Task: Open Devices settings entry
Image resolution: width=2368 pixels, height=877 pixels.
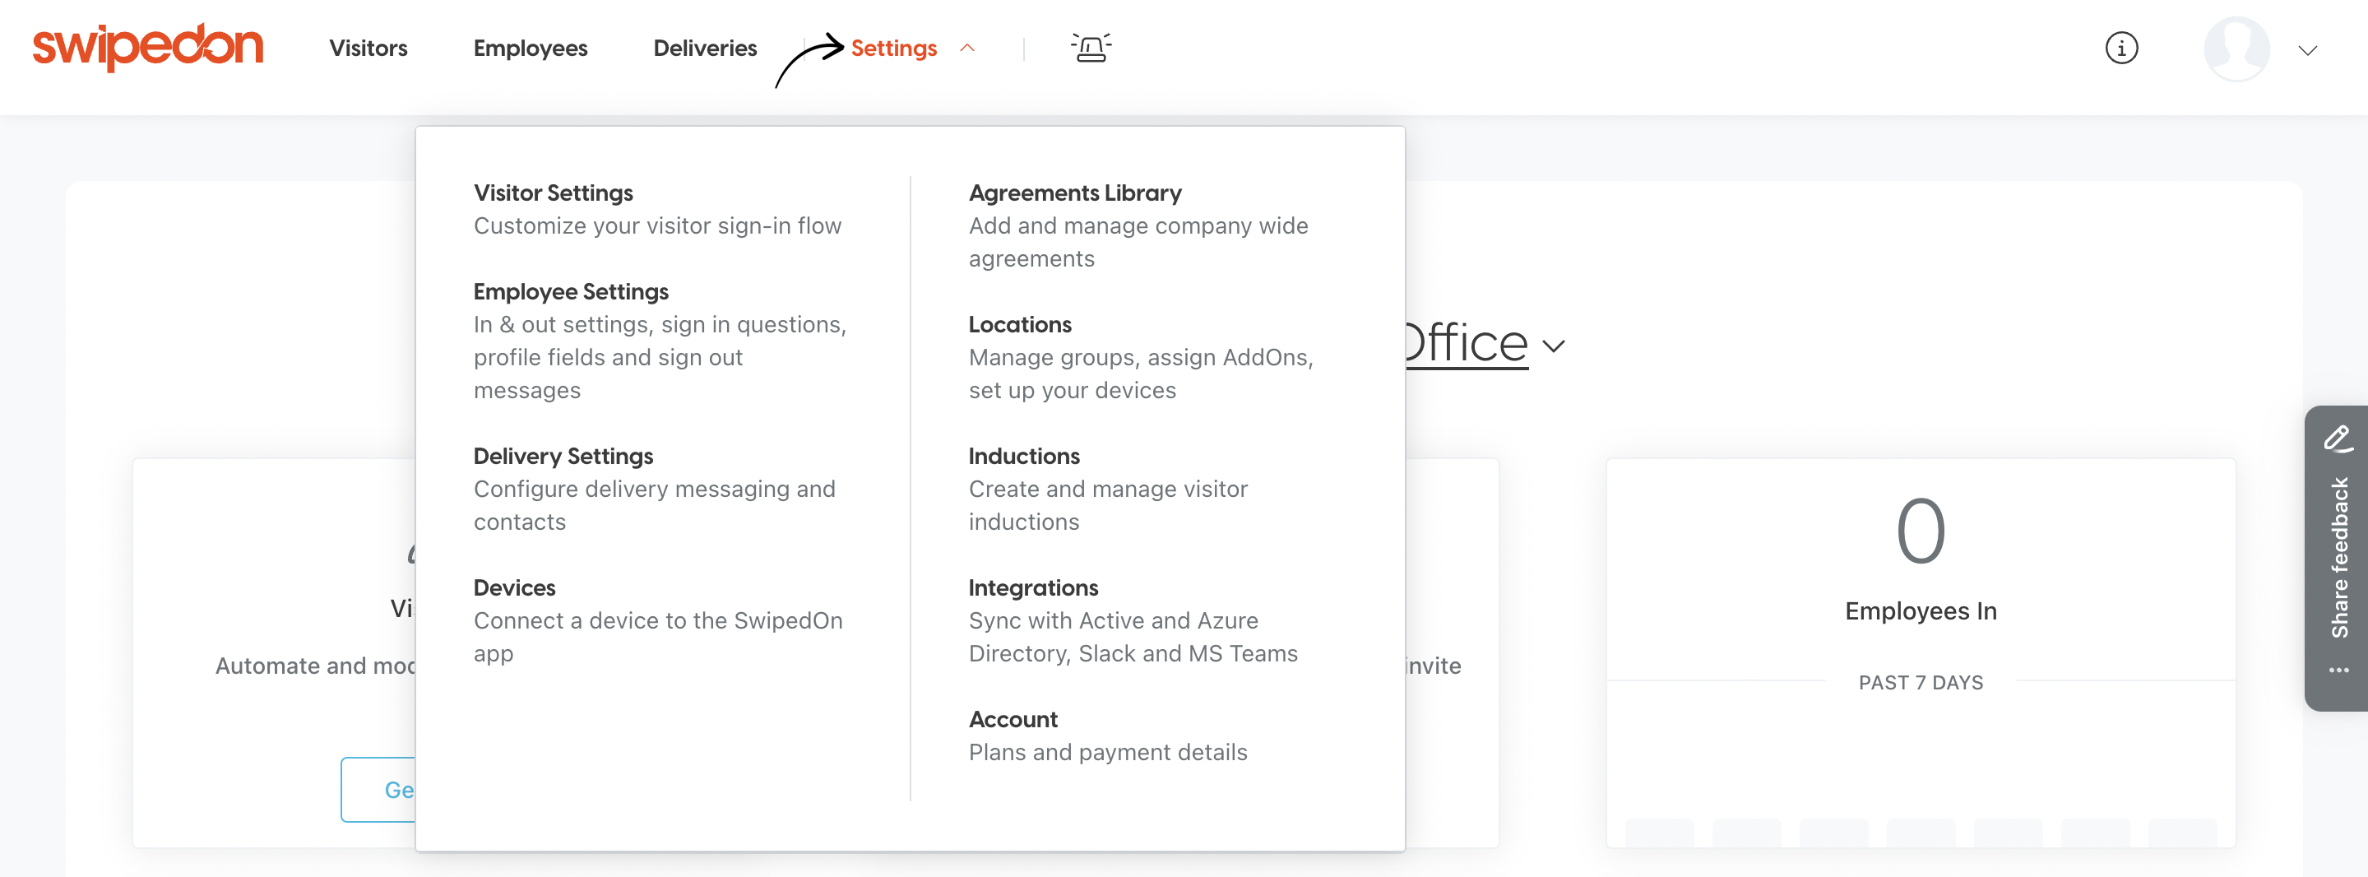Action: pos(514,587)
